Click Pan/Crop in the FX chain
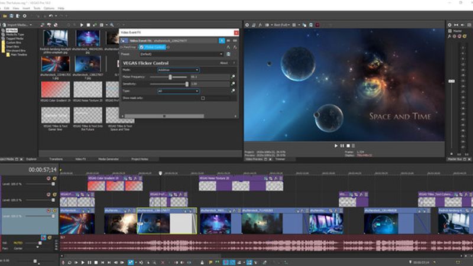Screen dimensions: 473x266 click(x=129, y=47)
